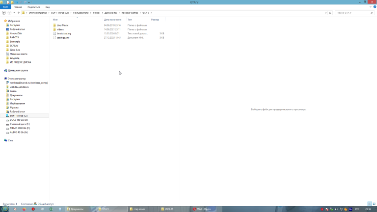The width and height of the screenshot is (377, 212).
Task: Select Этот компьютер in the navigation tree
Action: pyautogui.click(x=17, y=79)
